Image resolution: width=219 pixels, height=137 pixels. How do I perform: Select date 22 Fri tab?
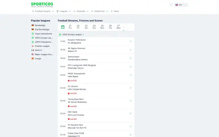[78, 27]
